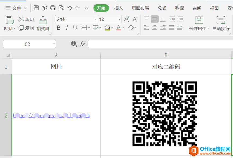This screenshot has height=158, width=233.
Task: Click the Redo arrow
Action: point(78,8)
